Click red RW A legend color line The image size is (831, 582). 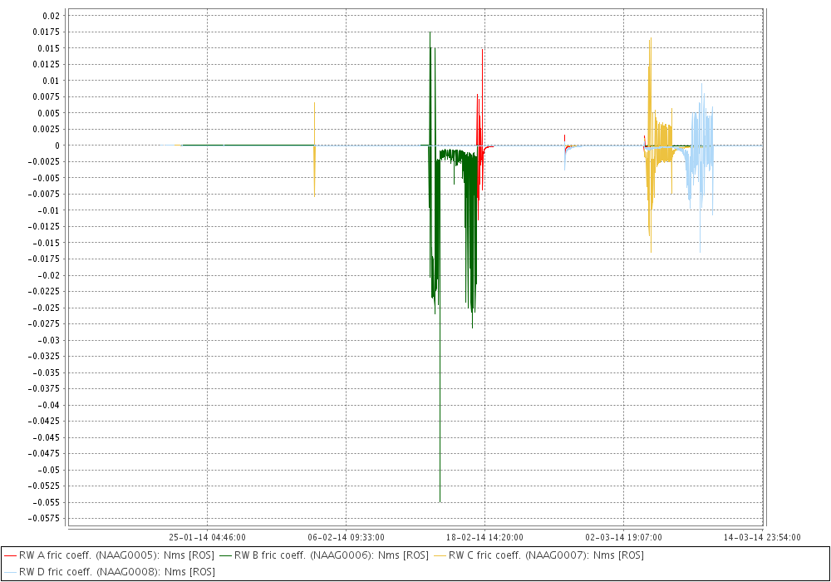pos(10,556)
